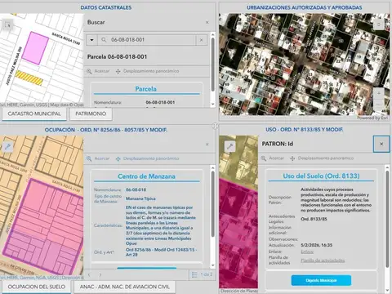Activate the select tool on the Datos Catastrales map
Viewport: 392px width, 294px height.
7,24
